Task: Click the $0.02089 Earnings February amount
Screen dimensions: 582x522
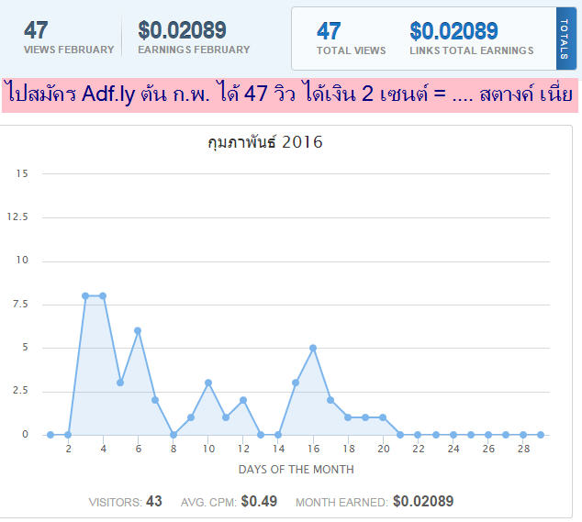Action: (182, 30)
